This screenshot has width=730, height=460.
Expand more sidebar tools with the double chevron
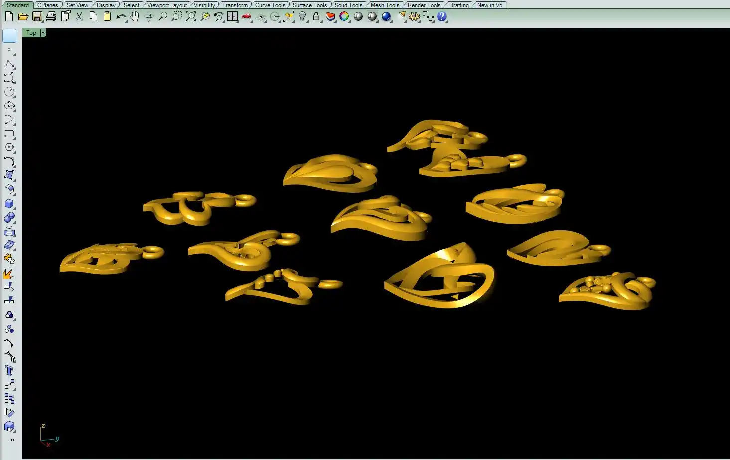pyautogui.click(x=12, y=440)
